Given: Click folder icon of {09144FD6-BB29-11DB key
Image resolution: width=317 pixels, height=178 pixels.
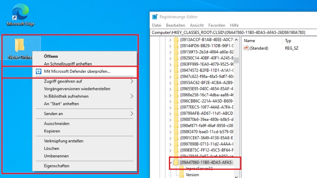Looking at the screenshot, I should point(176,46).
